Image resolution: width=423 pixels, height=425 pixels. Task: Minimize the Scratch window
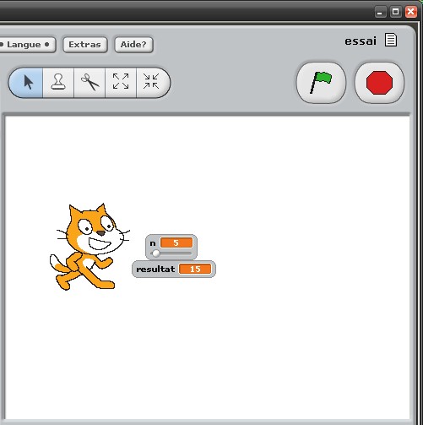(380, 12)
